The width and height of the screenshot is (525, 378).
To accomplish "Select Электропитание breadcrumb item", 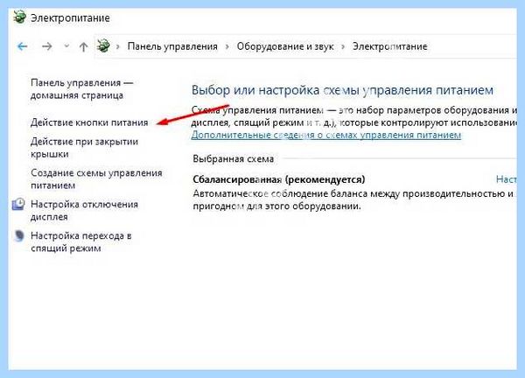I will coord(389,46).
